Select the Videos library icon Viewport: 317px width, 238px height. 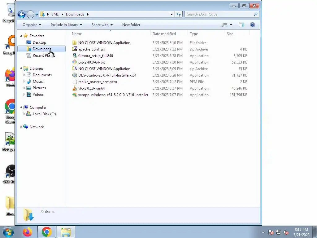29,94
